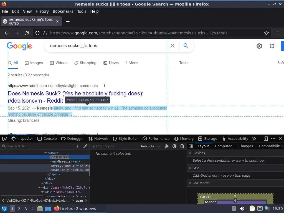Open Google quick settings gear
The height and width of the screenshot is (213, 284).
pyautogui.click(x=259, y=46)
